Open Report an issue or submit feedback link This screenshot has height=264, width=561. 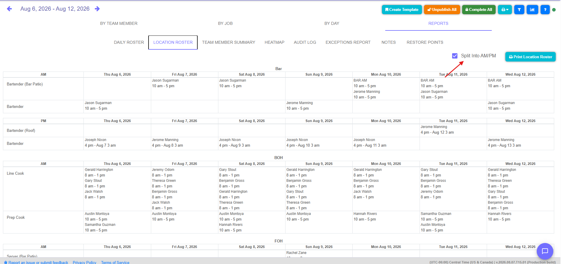tap(36, 262)
